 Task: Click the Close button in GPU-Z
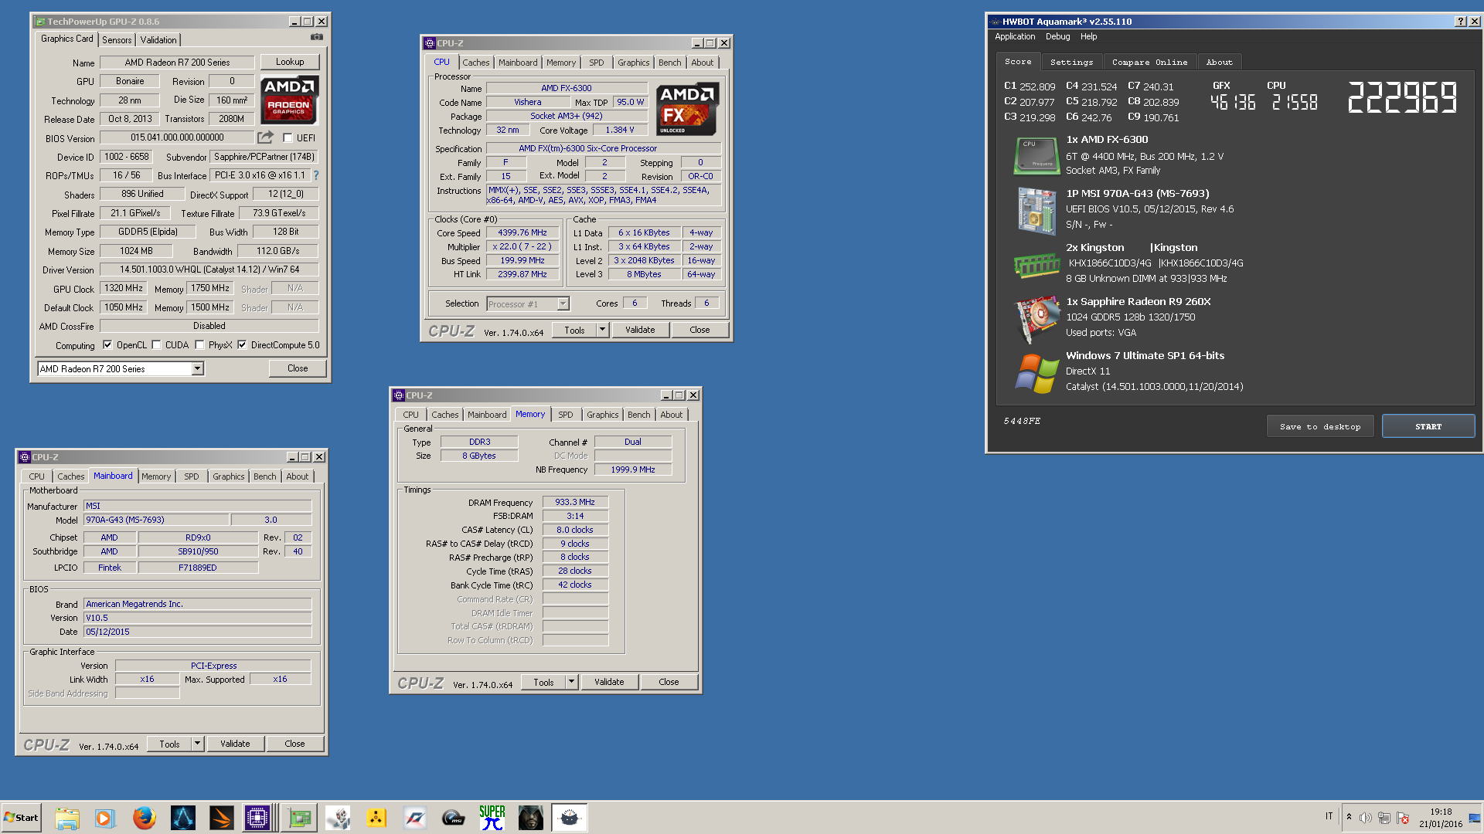(298, 368)
